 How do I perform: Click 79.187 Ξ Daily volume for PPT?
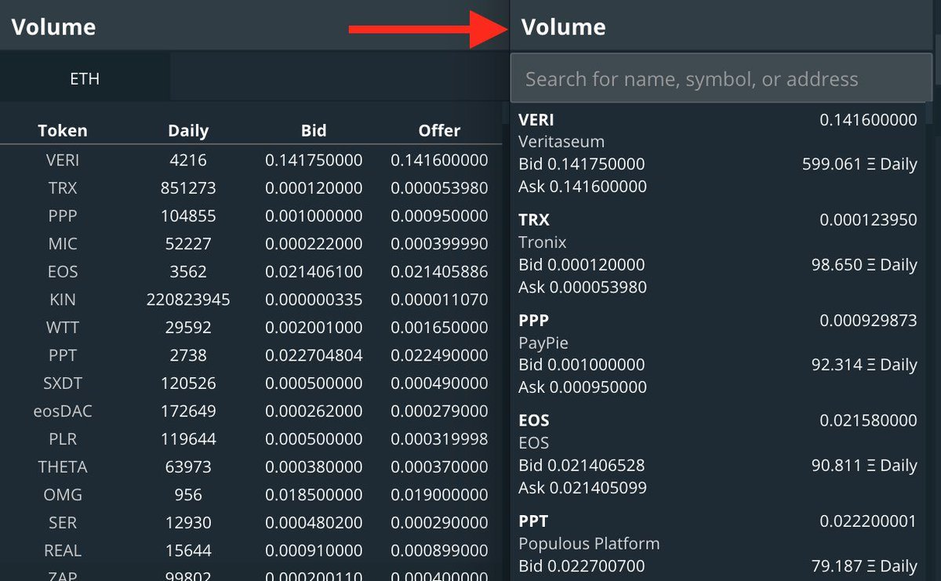coord(864,566)
